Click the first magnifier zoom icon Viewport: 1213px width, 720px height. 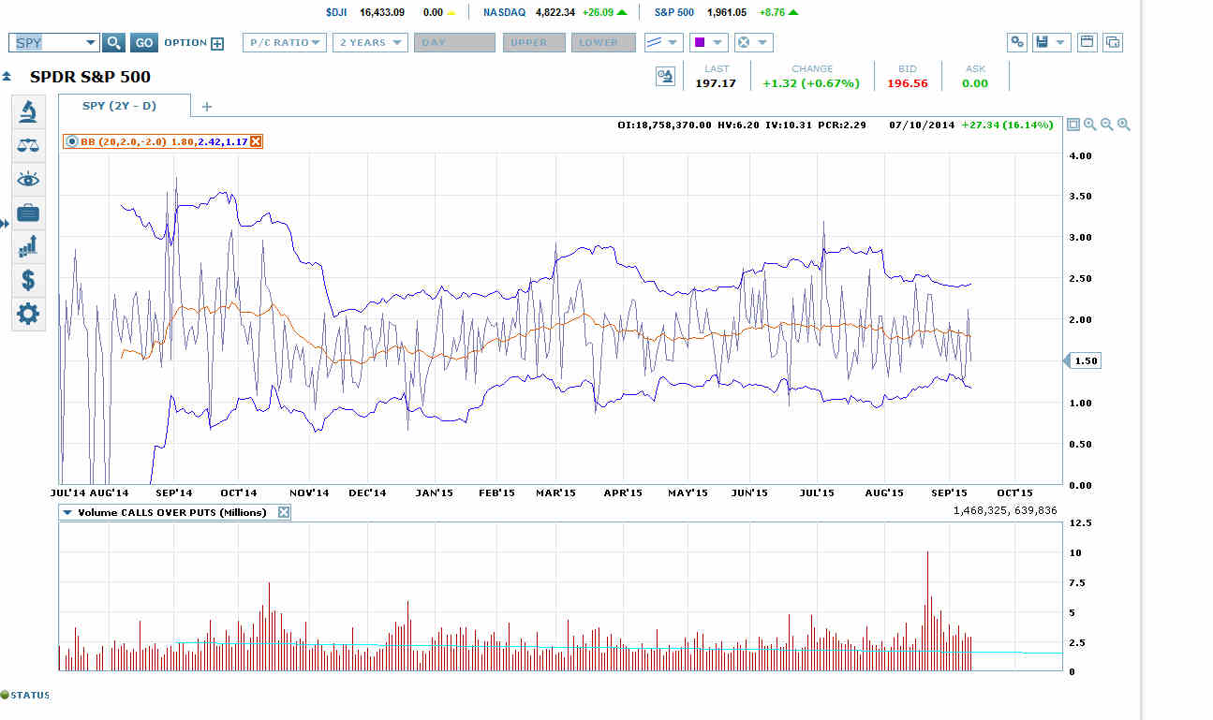[x=1090, y=125]
